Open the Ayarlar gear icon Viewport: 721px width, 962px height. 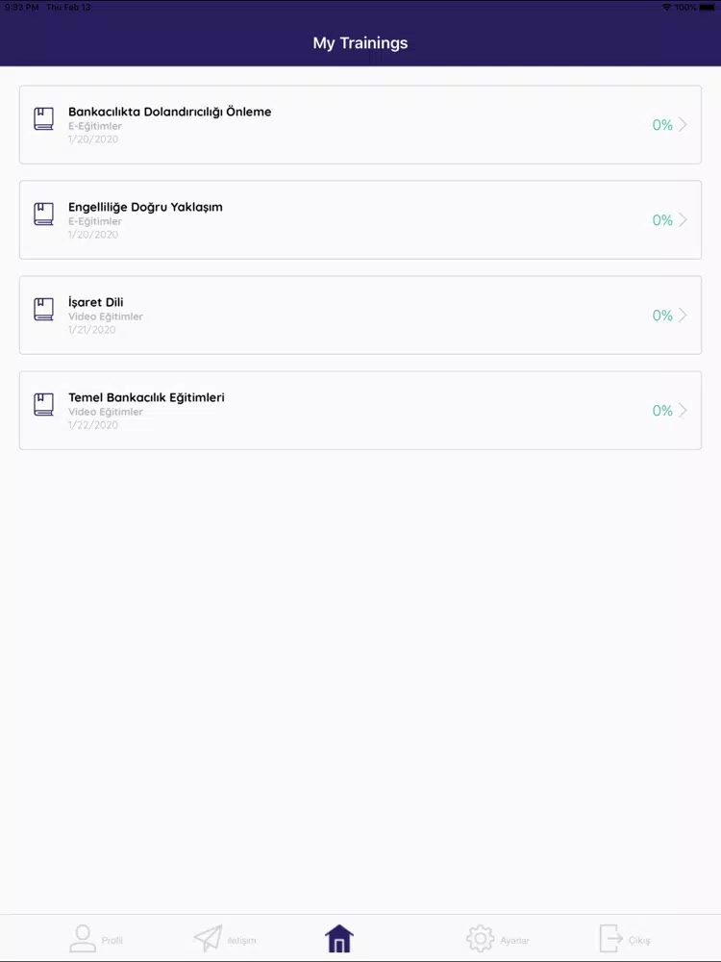[480, 939]
